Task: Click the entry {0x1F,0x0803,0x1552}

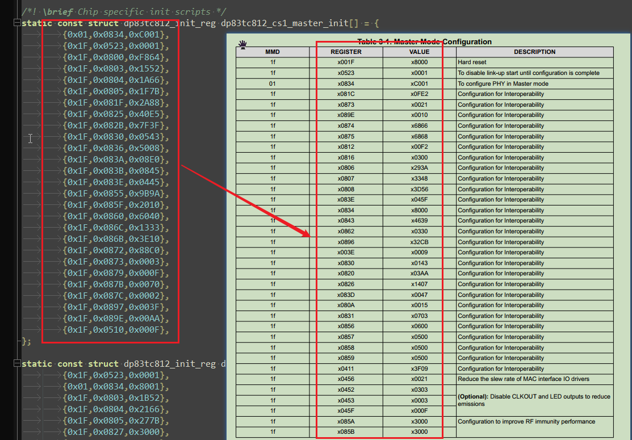Action: coord(116,69)
